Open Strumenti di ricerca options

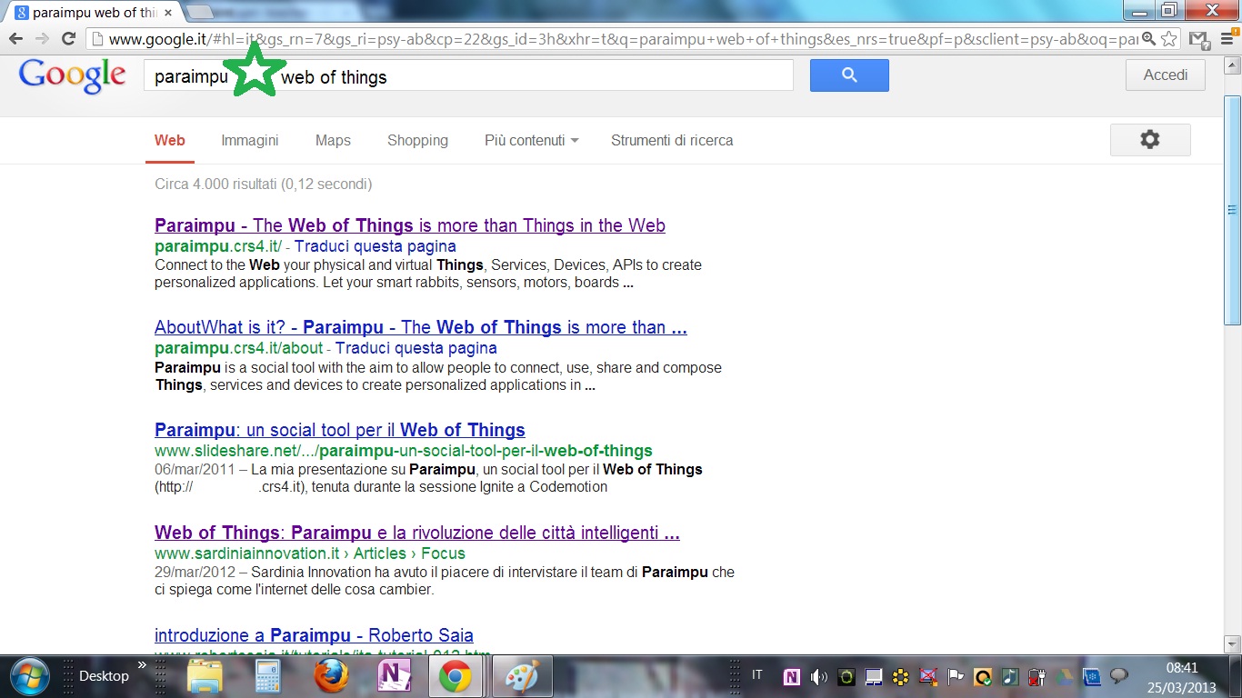click(x=672, y=140)
